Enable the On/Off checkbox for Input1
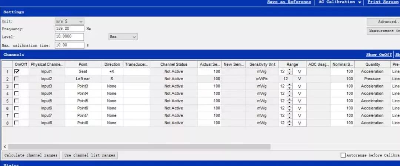 tap(17, 72)
